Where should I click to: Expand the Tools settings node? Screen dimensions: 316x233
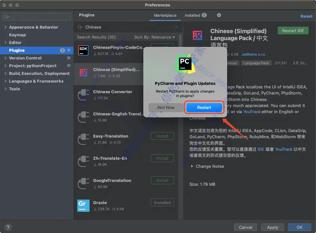(5, 89)
